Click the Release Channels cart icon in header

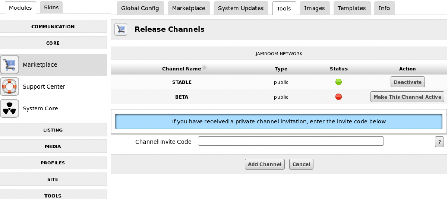[x=121, y=30]
